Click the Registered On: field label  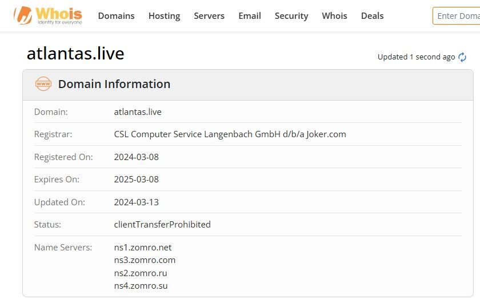tap(63, 157)
